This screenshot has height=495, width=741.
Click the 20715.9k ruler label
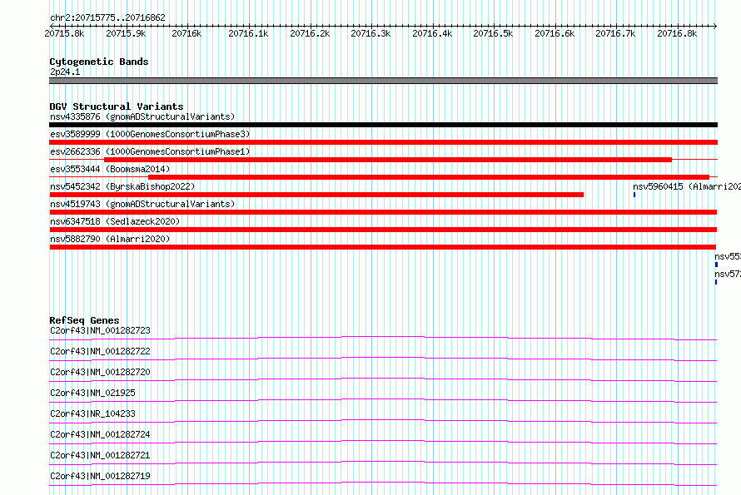(x=126, y=33)
